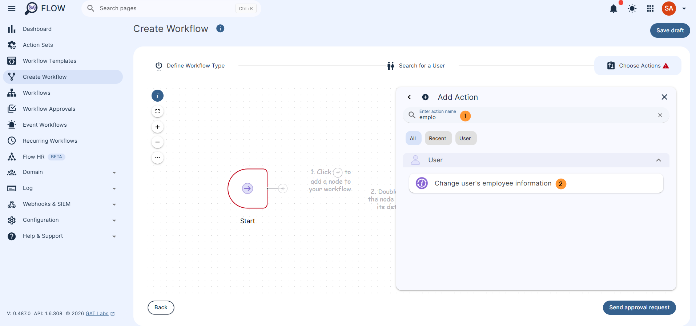Open Flow HR beta in sidebar

pyautogui.click(x=63, y=157)
